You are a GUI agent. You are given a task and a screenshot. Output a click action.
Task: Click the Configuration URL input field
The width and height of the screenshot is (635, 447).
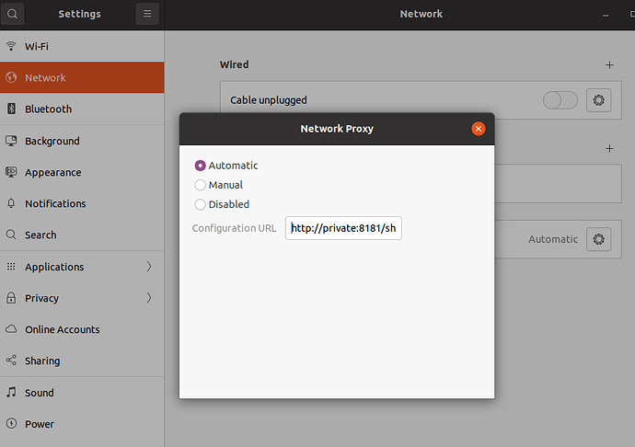tap(343, 228)
